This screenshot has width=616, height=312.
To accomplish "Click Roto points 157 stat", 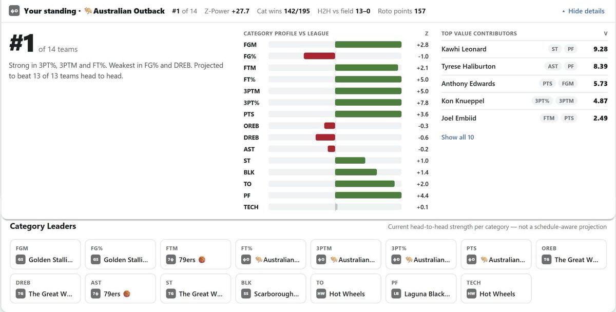I will (x=401, y=11).
